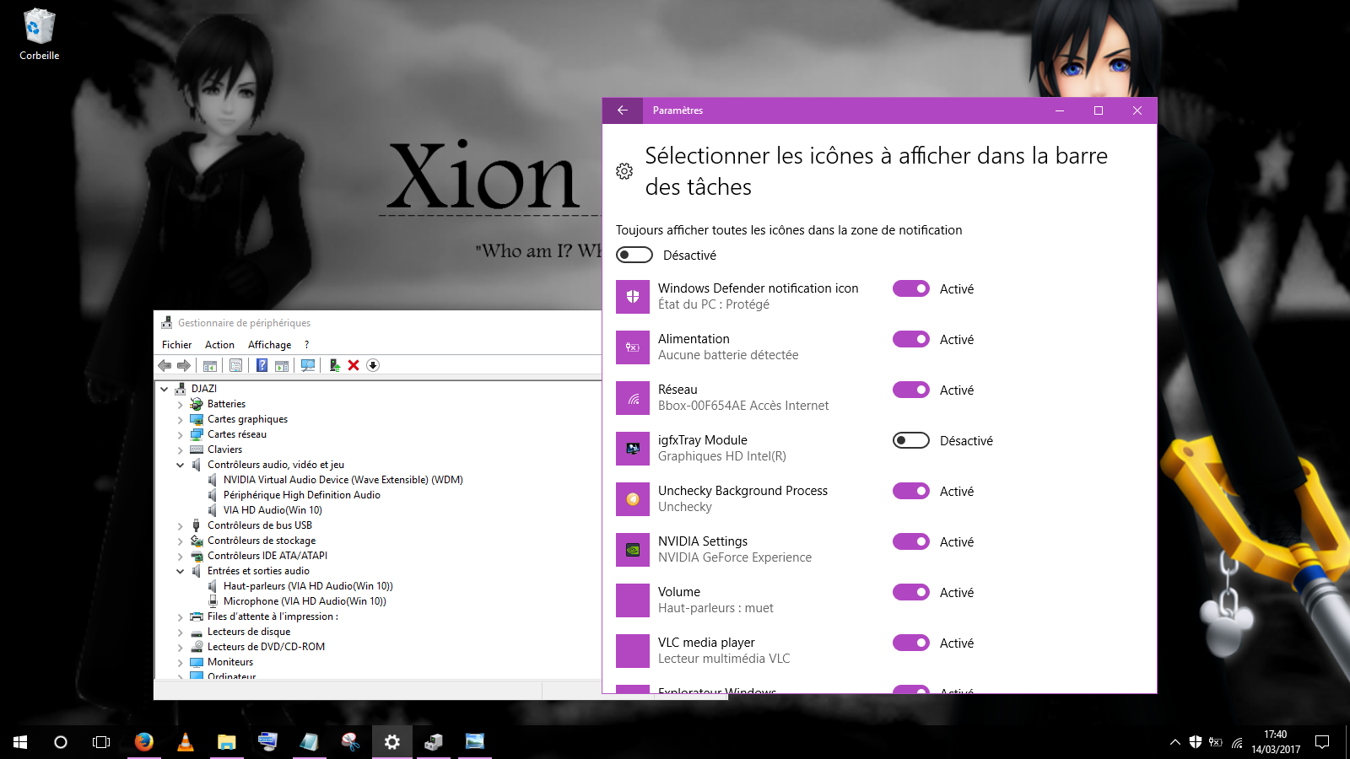Switch off the NVIDIA Settings toggle
The height and width of the screenshot is (759, 1350).
(911, 541)
